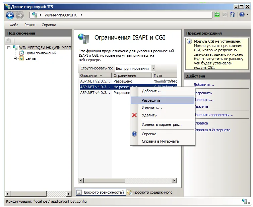Click the info icon in Предупреждения panel
Screen dimensions: 253x207
[x=189, y=41]
